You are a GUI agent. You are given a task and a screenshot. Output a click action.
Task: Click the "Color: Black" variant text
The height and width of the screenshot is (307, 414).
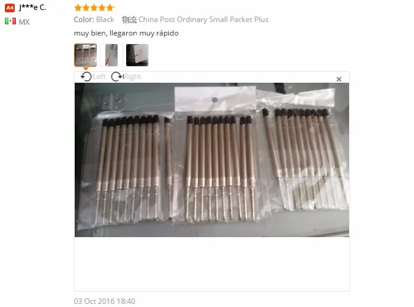pos(94,20)
